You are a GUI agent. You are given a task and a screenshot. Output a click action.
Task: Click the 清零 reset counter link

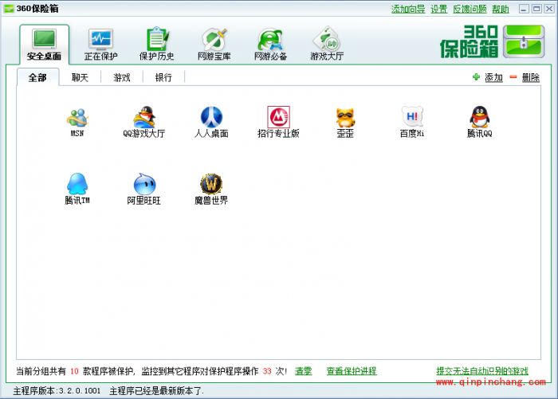point(304,371)
